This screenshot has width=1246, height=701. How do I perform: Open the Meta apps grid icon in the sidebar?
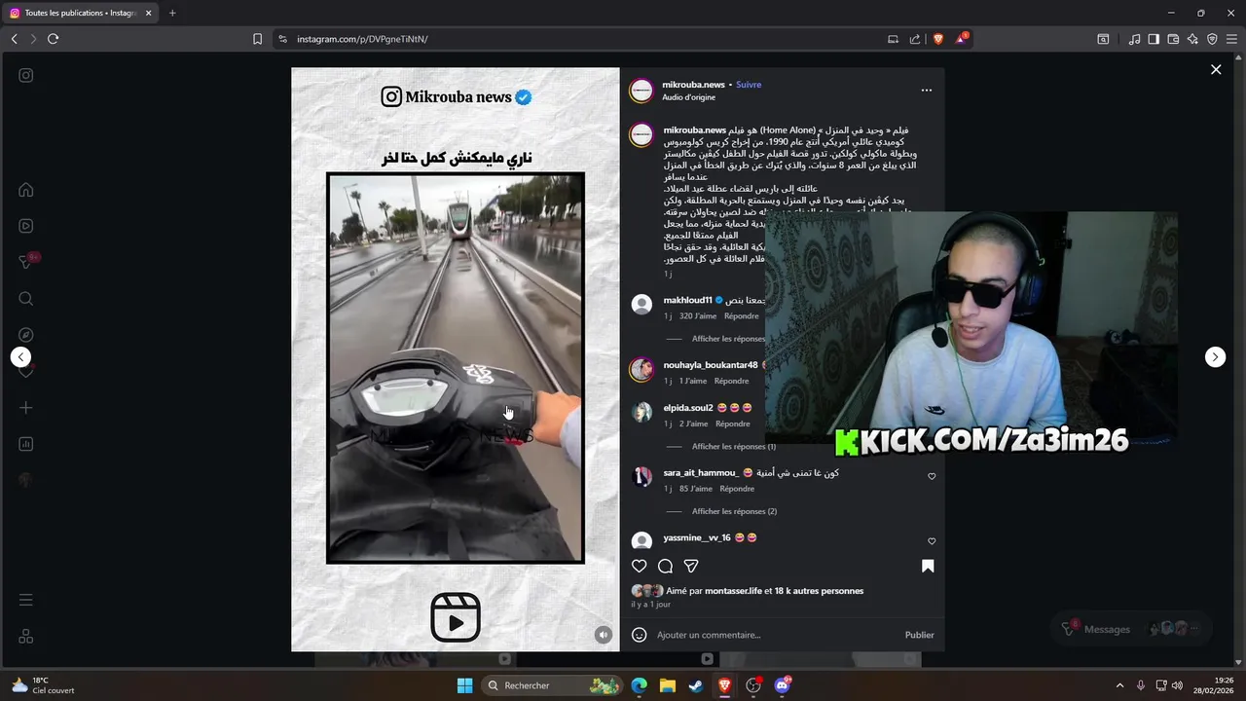click(26, 636)
